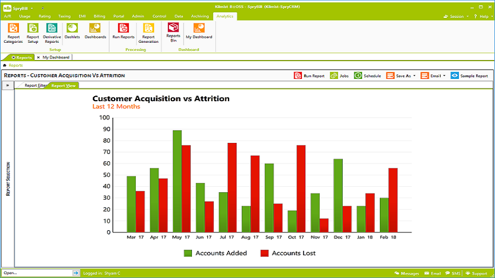Image resolution: width=495 pixels, height=278 pixels.
Task: Open My Dashboard from the ribbon
Action: point(199,31)
